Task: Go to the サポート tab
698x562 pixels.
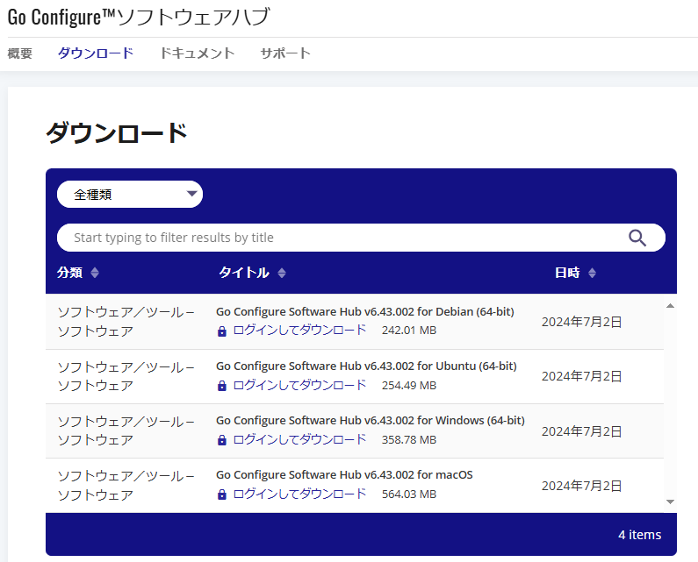Action: point(285,53)
